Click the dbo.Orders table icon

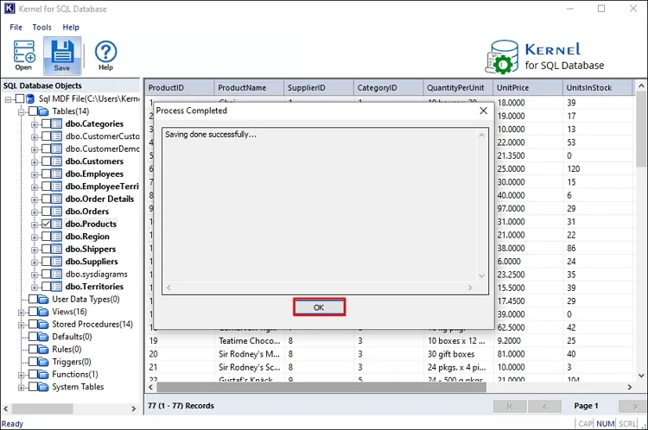[57, 212]
